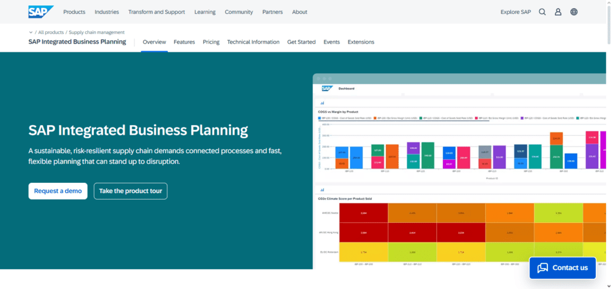Open the globe country selector icon
This screenshot has height=289, width=612.
(x=574, y=12)
